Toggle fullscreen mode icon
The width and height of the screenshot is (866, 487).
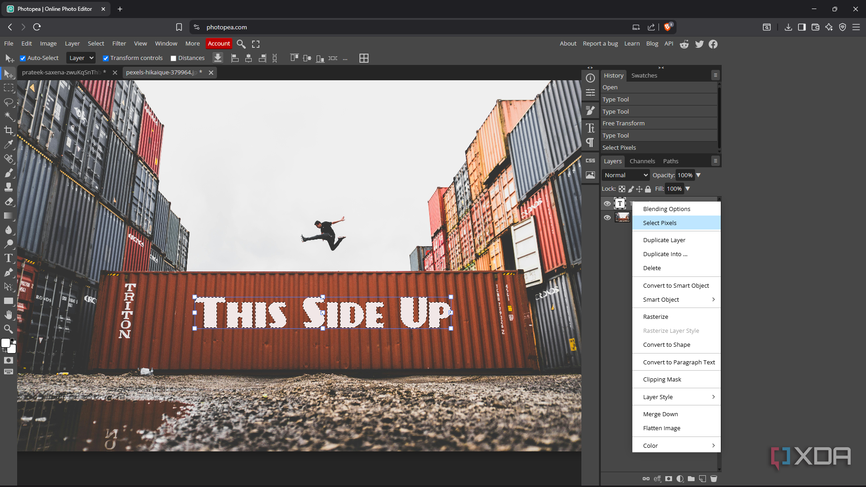click(256, 44)
